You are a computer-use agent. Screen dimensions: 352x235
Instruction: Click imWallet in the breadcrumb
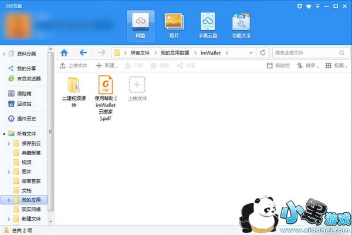coord(211,53)
